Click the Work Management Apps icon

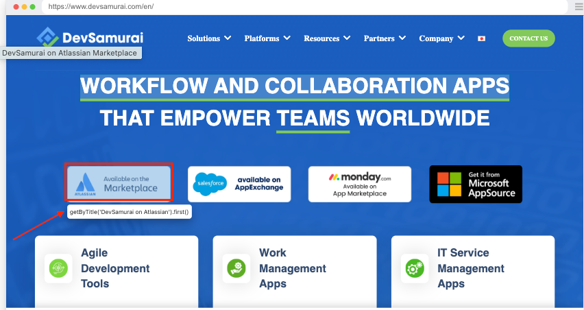236,268
